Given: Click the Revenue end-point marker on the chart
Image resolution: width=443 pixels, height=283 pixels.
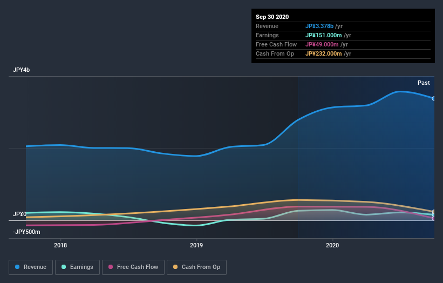Looking at the screenshot, I should pos(434,99).
